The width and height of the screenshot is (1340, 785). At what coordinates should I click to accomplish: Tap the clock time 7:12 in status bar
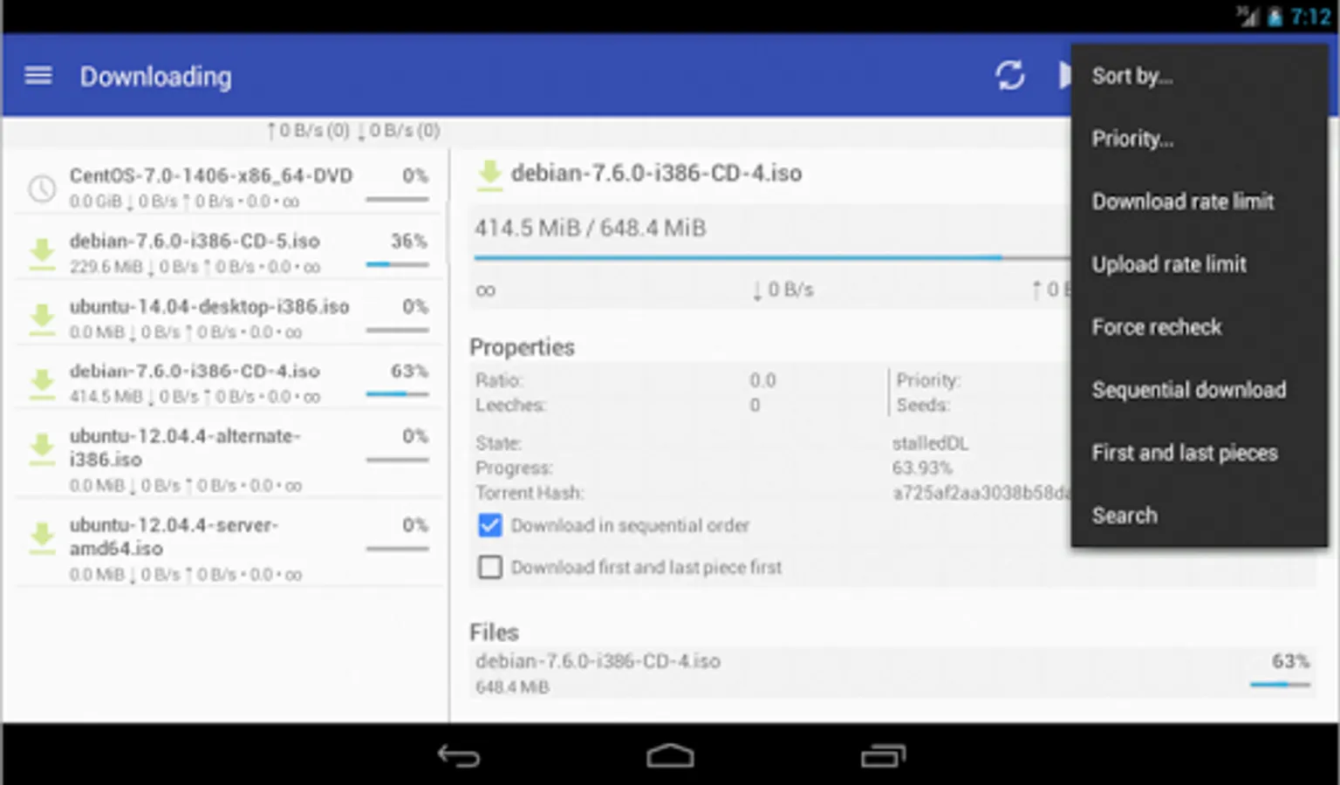coord(1310,17)
